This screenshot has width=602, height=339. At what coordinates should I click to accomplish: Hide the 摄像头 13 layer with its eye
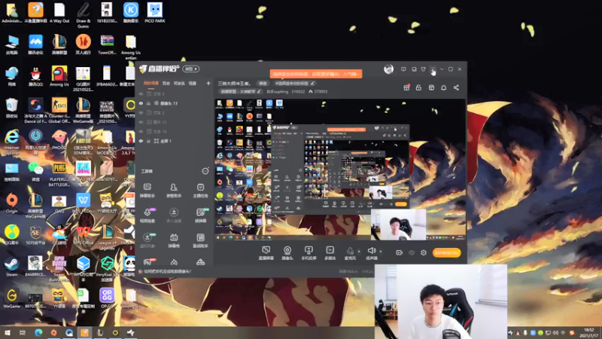pos(141,103)
